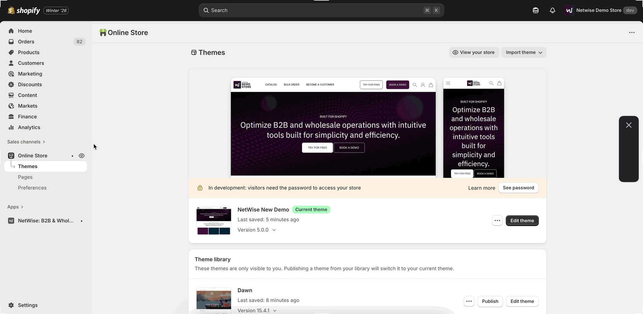Click the 82 orders count badge

(x=79, y=42)
